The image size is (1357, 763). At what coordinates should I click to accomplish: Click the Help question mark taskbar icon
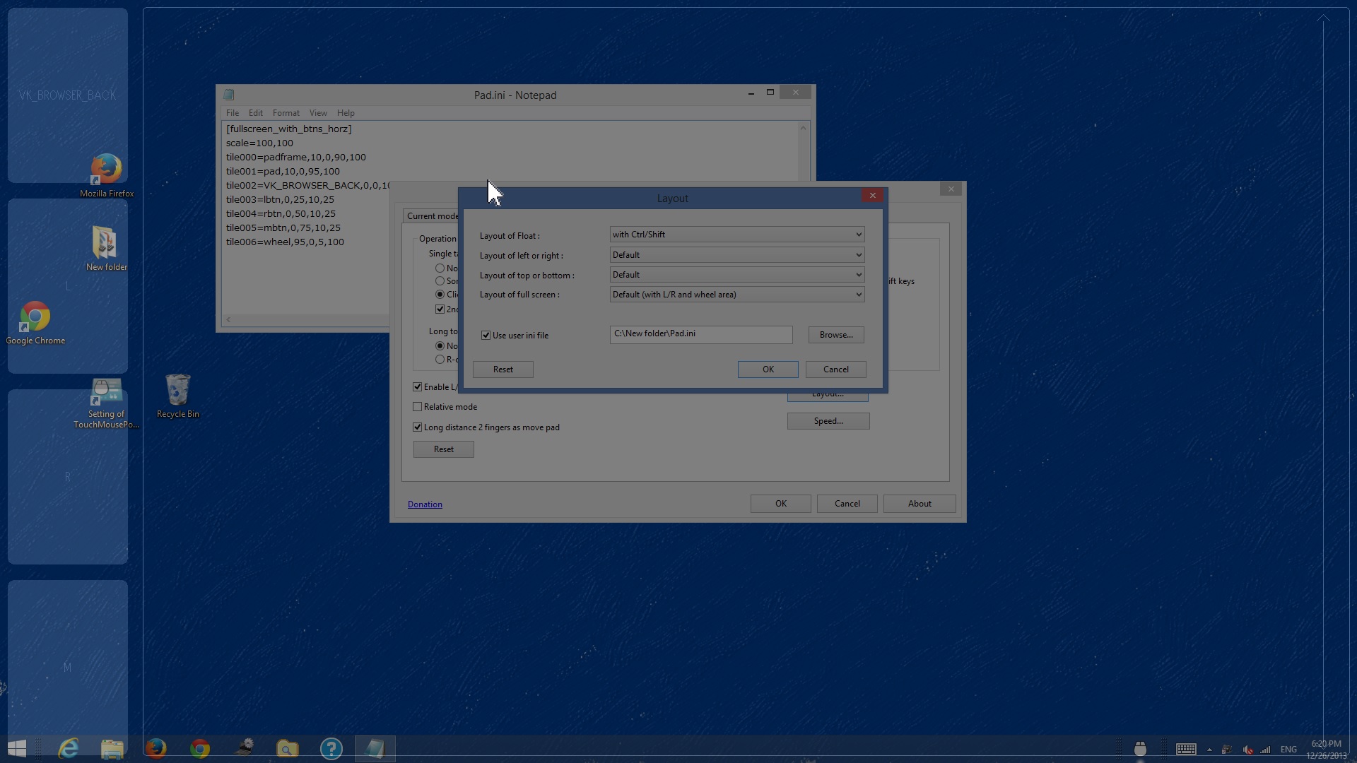[x=331, y=748]
